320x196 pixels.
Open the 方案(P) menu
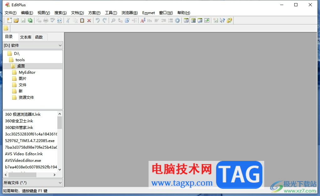[94, 13]
